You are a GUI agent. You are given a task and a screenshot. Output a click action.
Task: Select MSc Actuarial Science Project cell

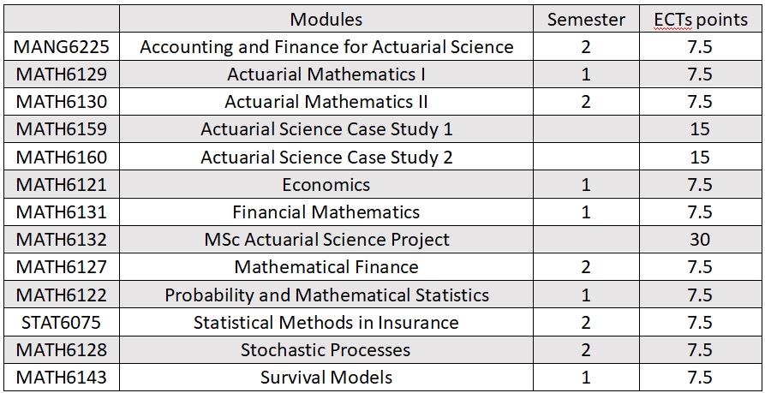click(326, 239)
